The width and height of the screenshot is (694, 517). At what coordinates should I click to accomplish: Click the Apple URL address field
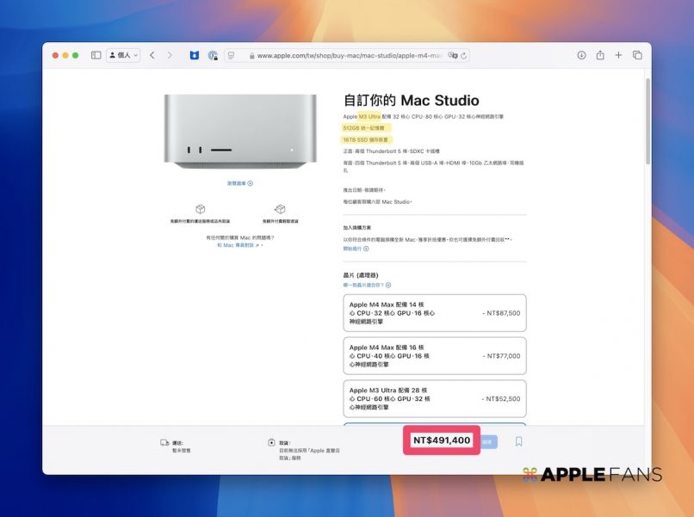point(349,55)
